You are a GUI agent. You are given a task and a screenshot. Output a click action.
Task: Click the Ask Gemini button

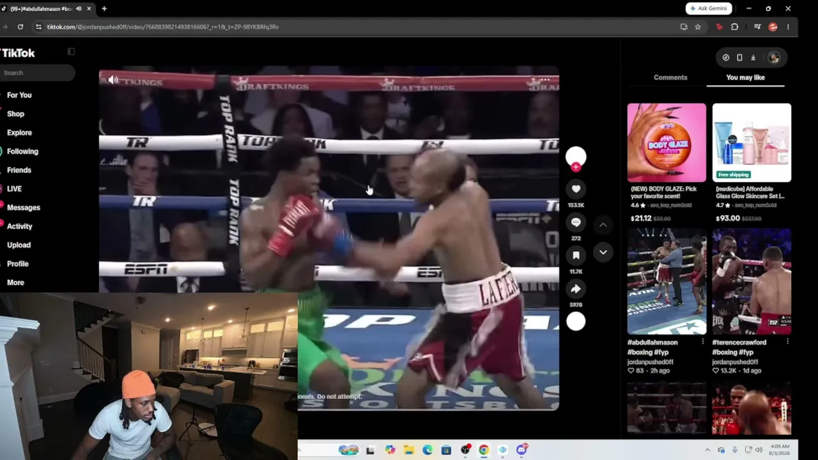coord(709,8)
